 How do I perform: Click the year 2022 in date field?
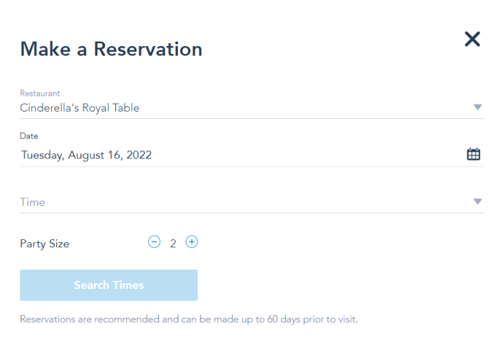(x=139, y=155)
